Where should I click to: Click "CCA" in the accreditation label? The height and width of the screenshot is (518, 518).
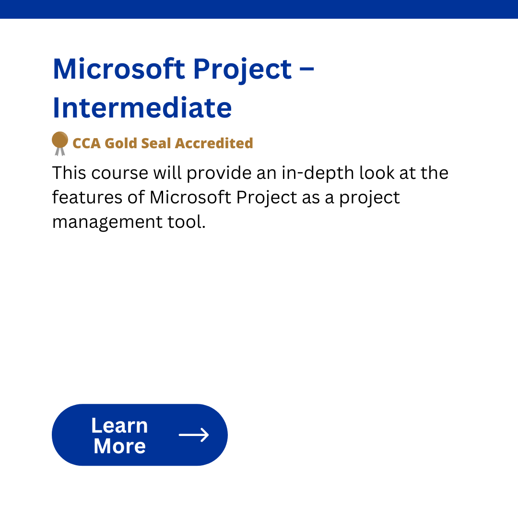86,143
